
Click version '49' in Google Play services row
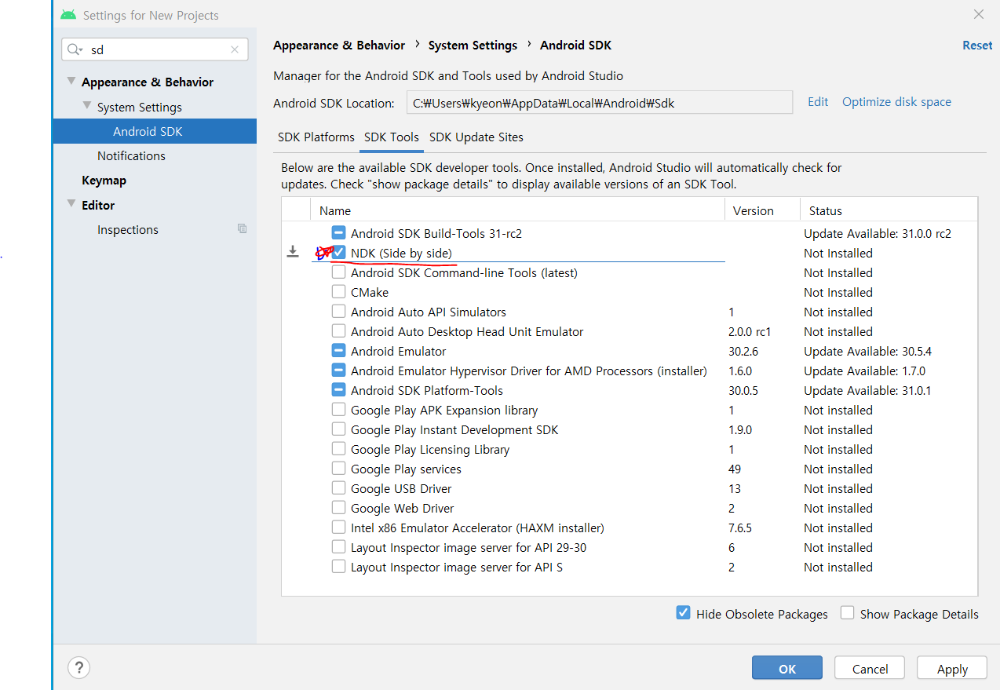[x=735, y=469]
